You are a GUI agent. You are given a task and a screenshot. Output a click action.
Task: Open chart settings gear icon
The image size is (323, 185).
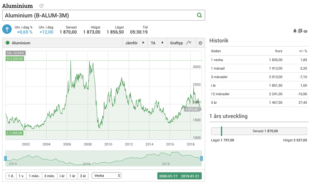pyautogui.click(x=200, y=43)
